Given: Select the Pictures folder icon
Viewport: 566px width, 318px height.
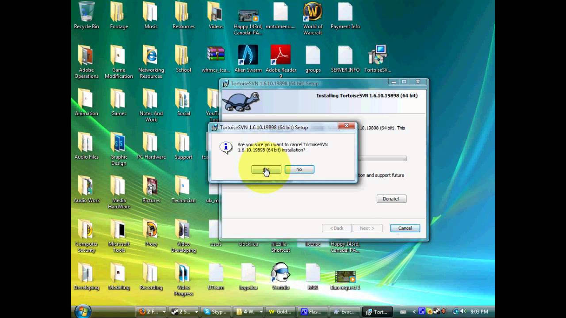Looking at the screenshot, I should point(151,189).
